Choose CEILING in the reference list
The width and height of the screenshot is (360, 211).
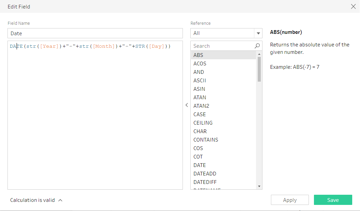coord(203,123)
